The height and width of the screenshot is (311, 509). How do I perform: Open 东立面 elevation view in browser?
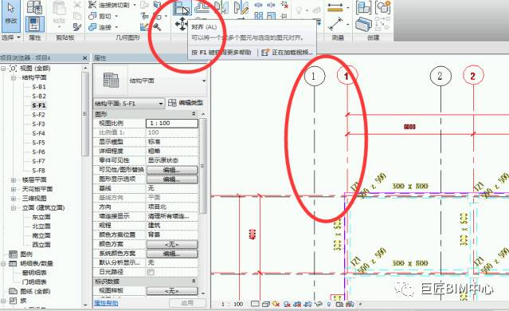(41, 217)
